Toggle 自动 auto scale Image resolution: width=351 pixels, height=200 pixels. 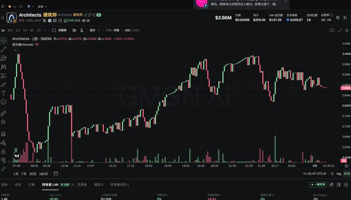tap(347, 174)
